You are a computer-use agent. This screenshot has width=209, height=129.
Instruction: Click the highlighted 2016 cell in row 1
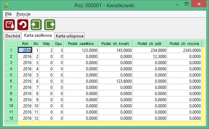25,50
